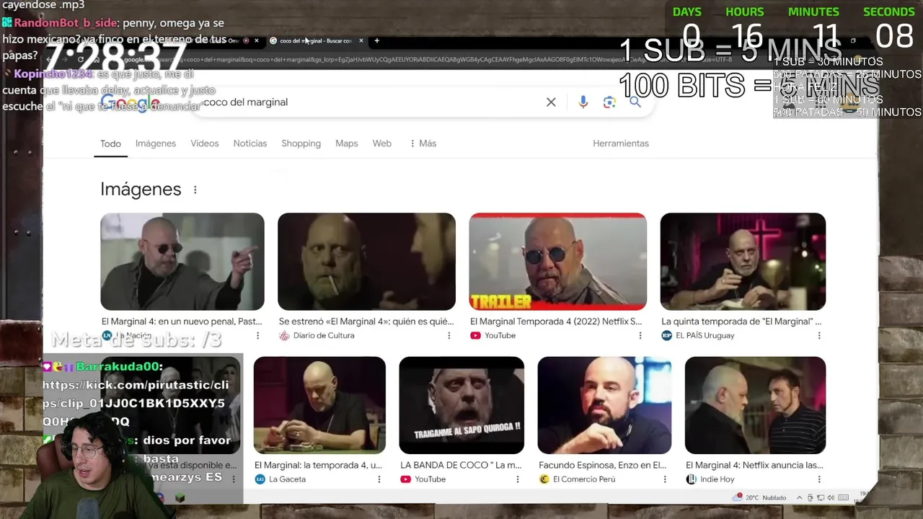Show hidden tray icons chevron in taskbar
This screenshot has width=923, height=519.
(x=799, y=497)
